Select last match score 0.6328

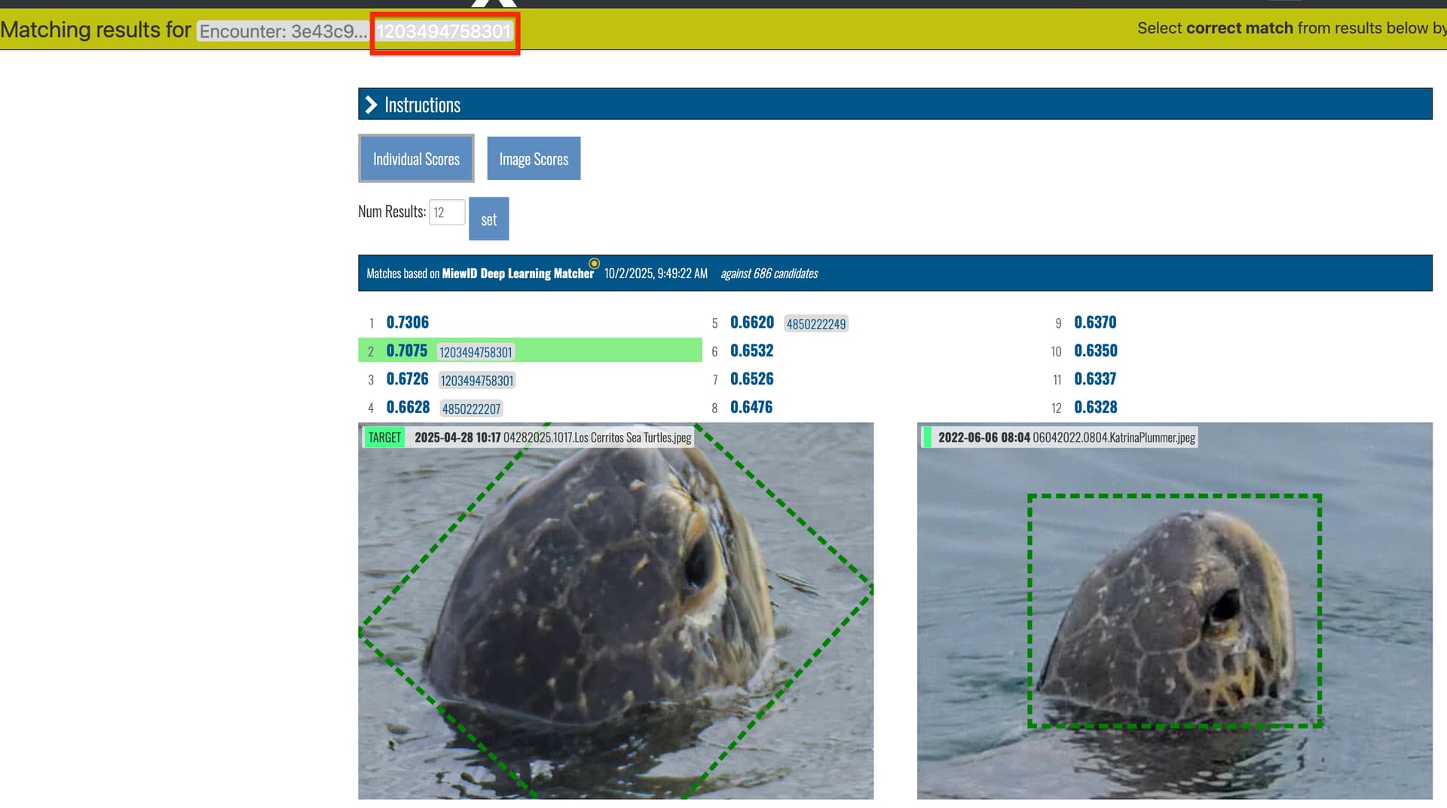[1095, 408]
